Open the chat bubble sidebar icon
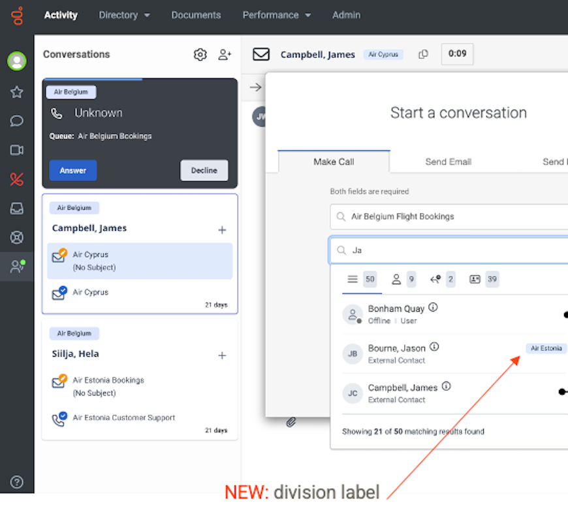The image size is (568, 524). point(17,121)
